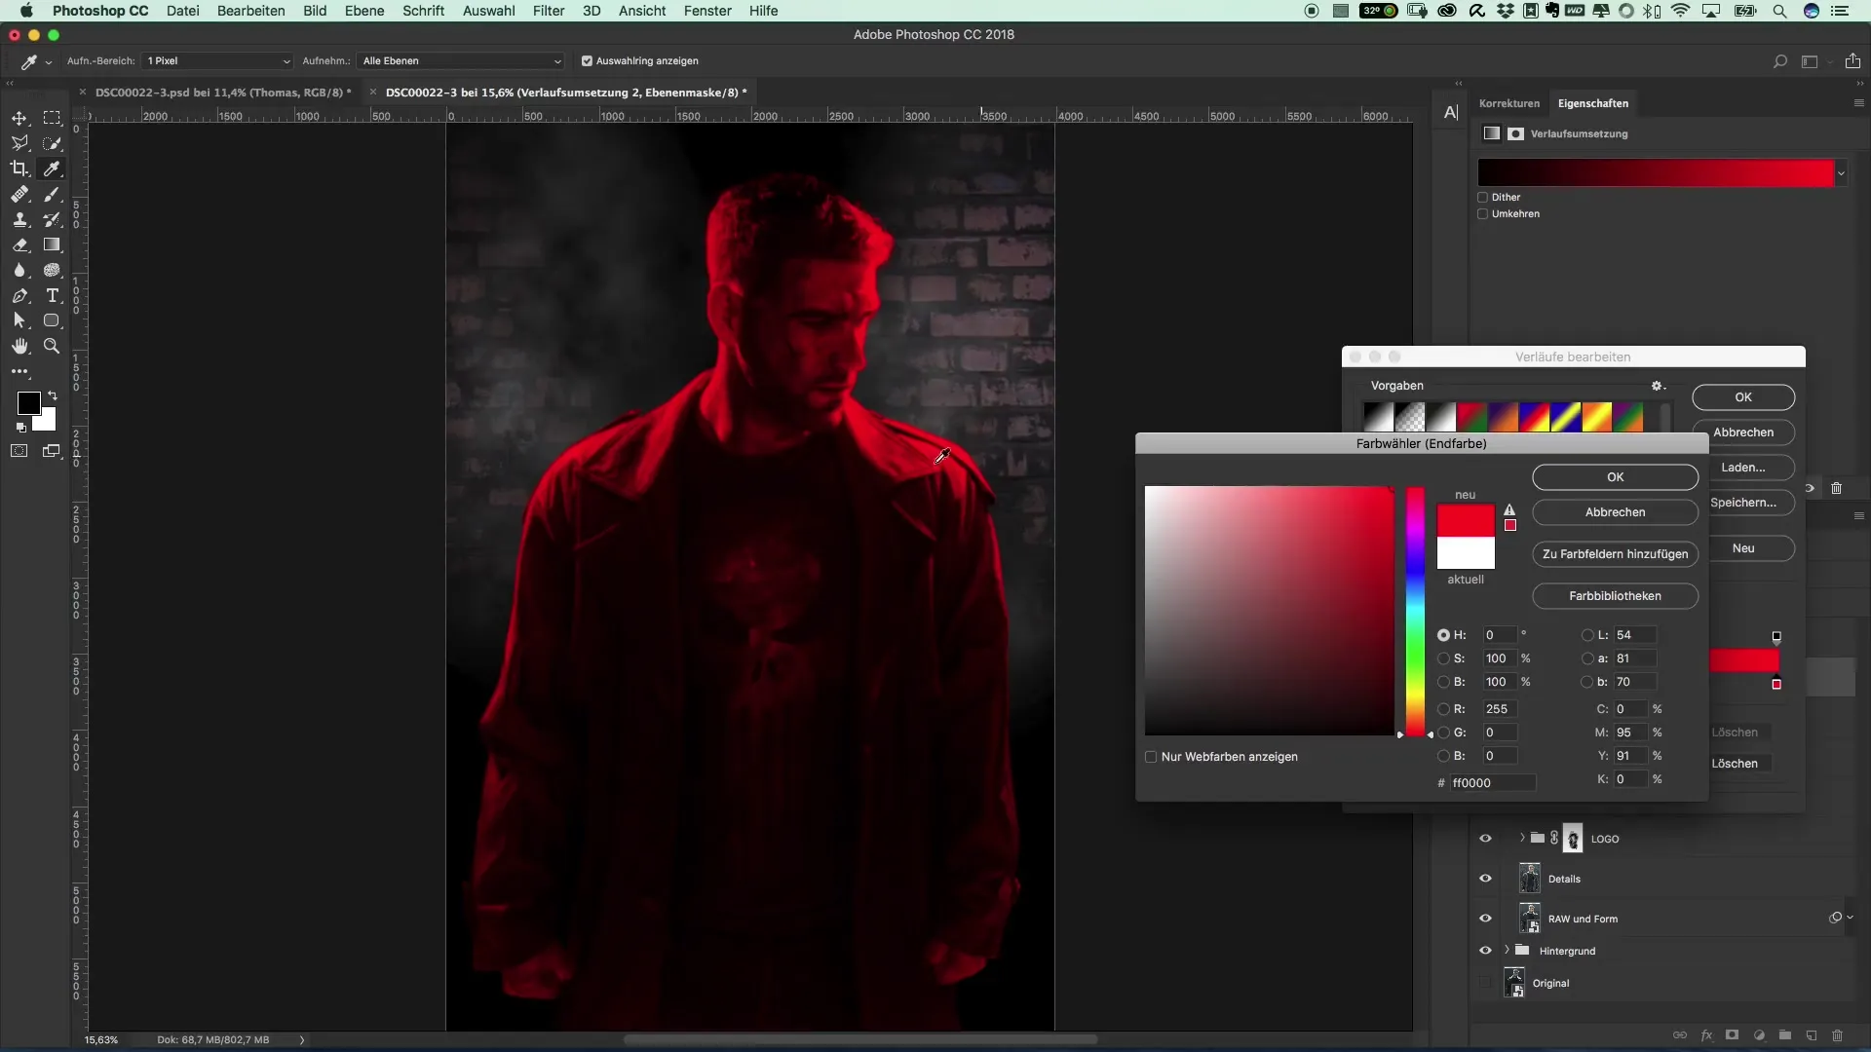This screenshot has width=1871, height=1052.
Task: Open the Filter menu
Action: pos(549,11)
